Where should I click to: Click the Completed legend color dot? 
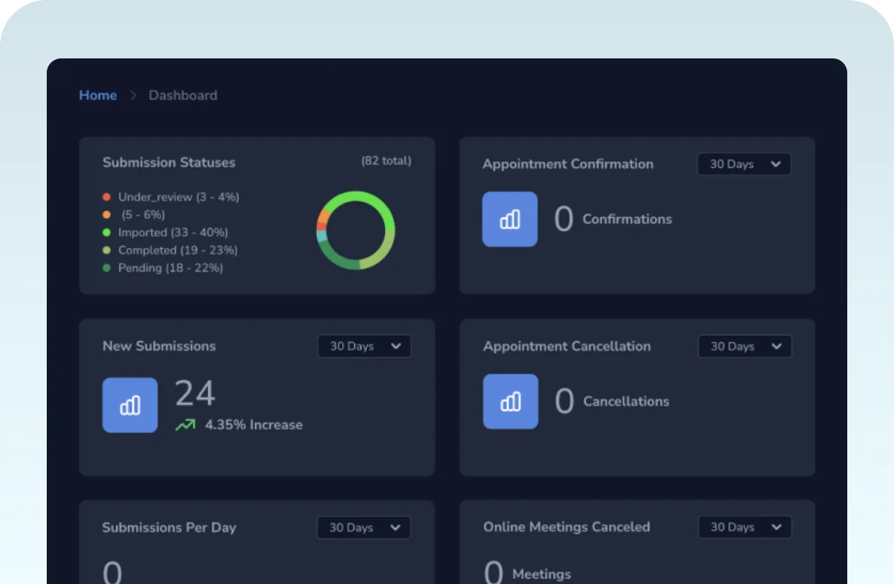click(x=107, y=250)
